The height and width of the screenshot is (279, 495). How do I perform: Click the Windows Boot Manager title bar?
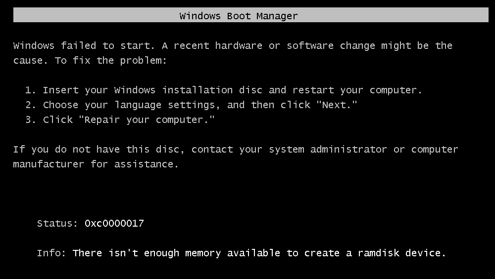tap(251, 15)
